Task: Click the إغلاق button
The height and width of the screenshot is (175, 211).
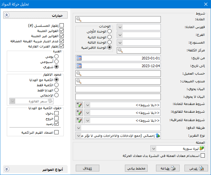Action: 87,168
